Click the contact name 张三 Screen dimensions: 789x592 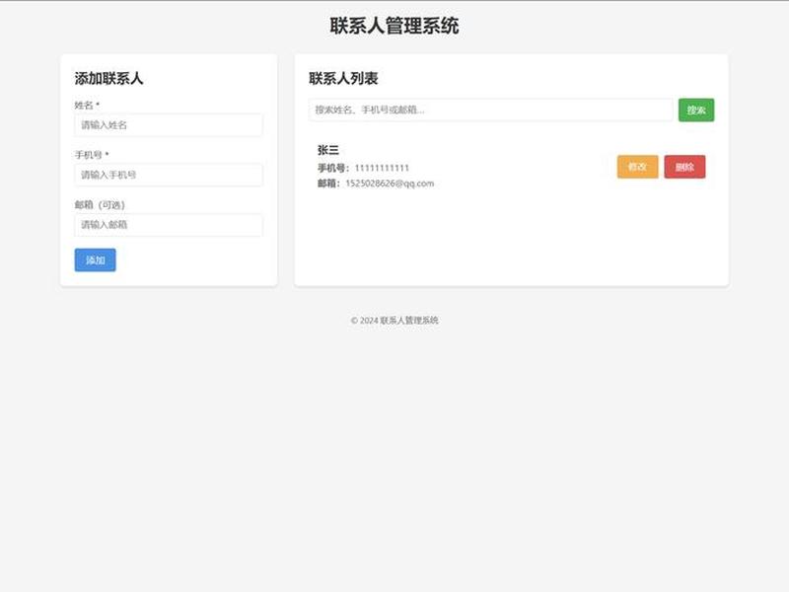point(328,150)
